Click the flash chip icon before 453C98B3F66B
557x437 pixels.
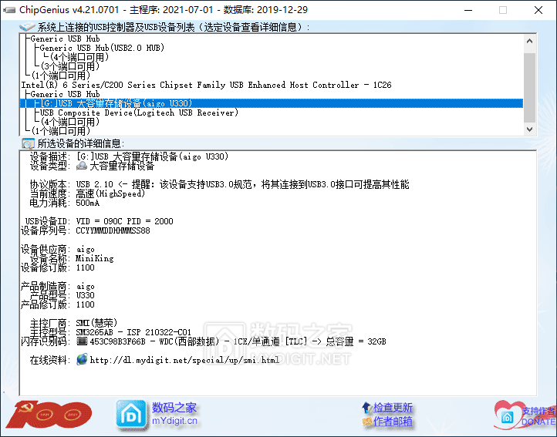pyautogui.click(x=82, y=341)
